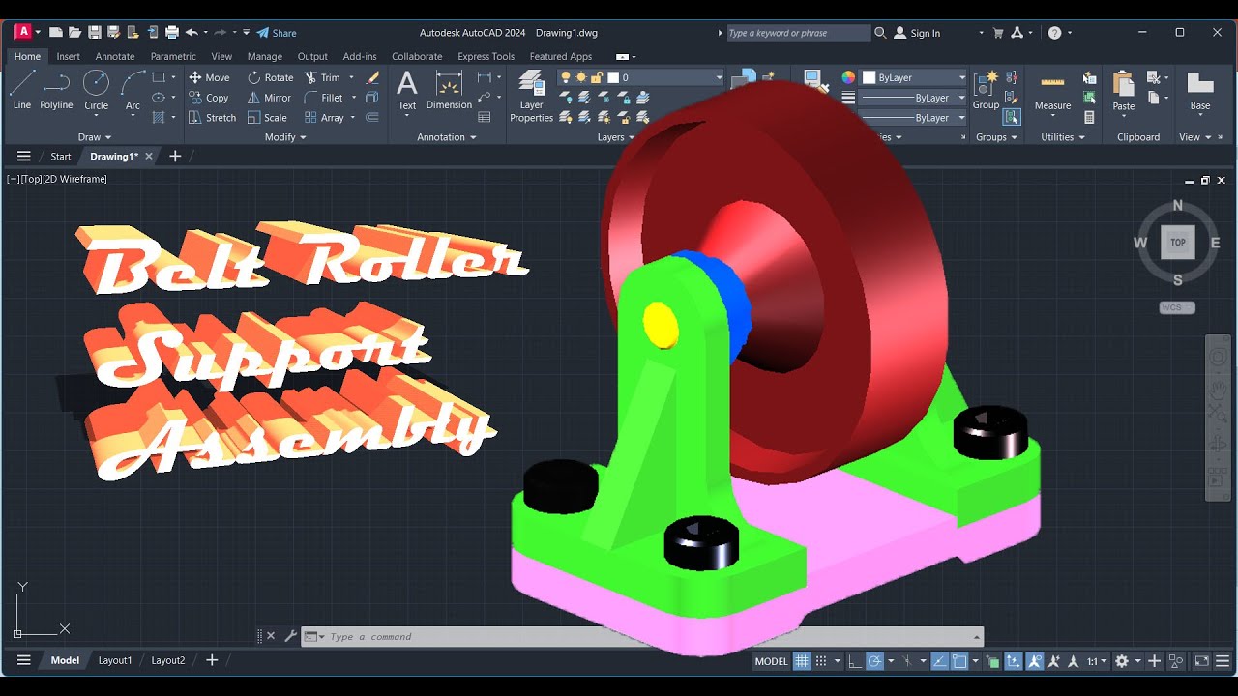Image resolution: width=1238 pixels, height=696 pixels.
Task: Click the object color wheel icon
Action: [848, 77]
